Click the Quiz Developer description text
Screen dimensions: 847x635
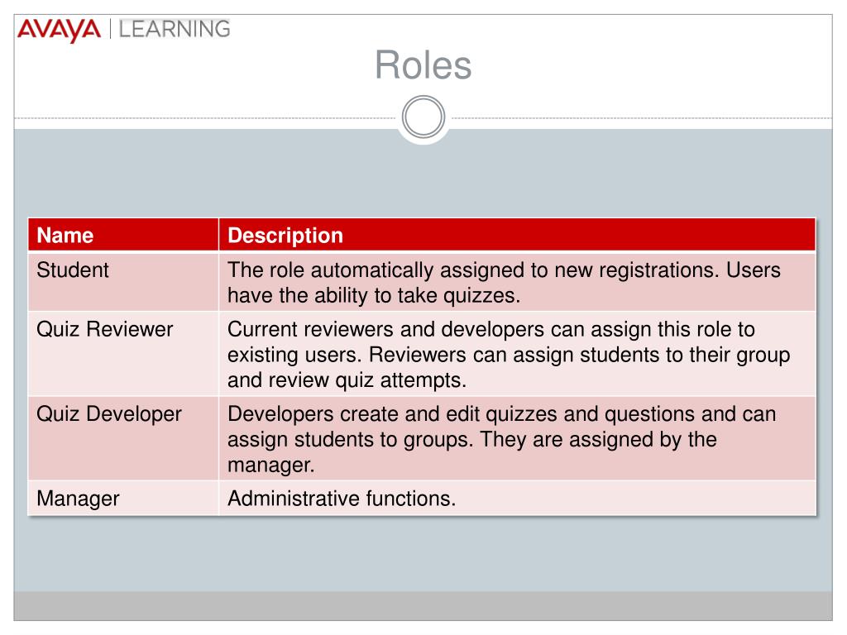click(501, 440)
